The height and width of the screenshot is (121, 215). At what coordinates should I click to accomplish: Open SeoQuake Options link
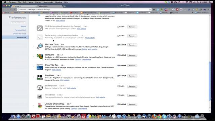(x=78, y=59)
